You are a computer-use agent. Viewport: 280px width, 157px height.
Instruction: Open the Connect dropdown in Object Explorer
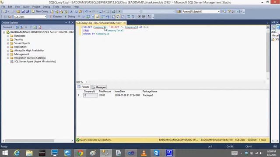[8, 27]
